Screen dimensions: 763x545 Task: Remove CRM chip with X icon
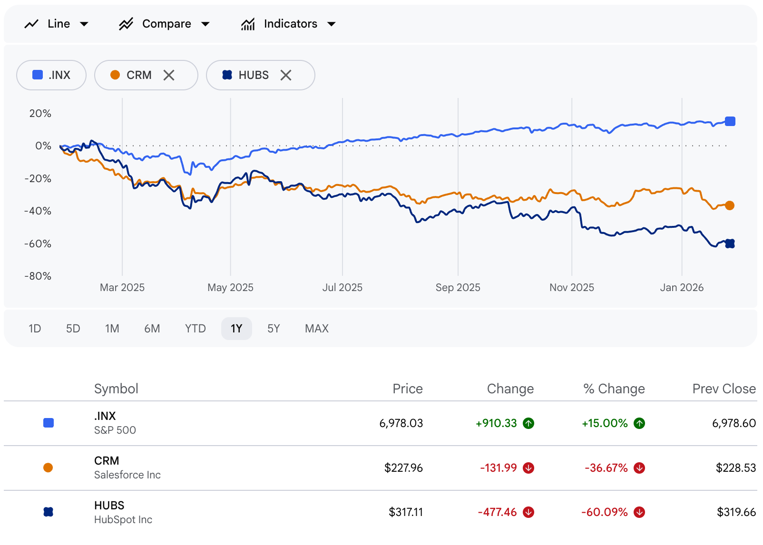[x=169, y=75]
